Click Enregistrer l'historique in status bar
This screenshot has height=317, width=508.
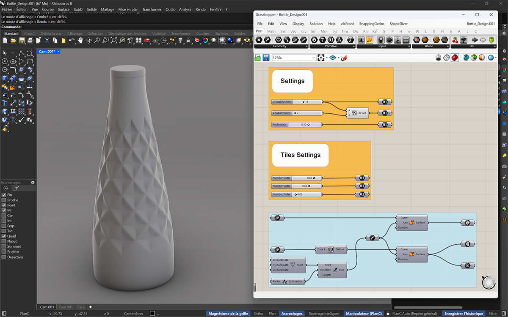(463, 314)
